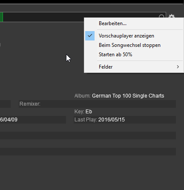Click the arrow icon next to Felder
The width and height of the screenshot is (184, 190).
click(178, 67)
